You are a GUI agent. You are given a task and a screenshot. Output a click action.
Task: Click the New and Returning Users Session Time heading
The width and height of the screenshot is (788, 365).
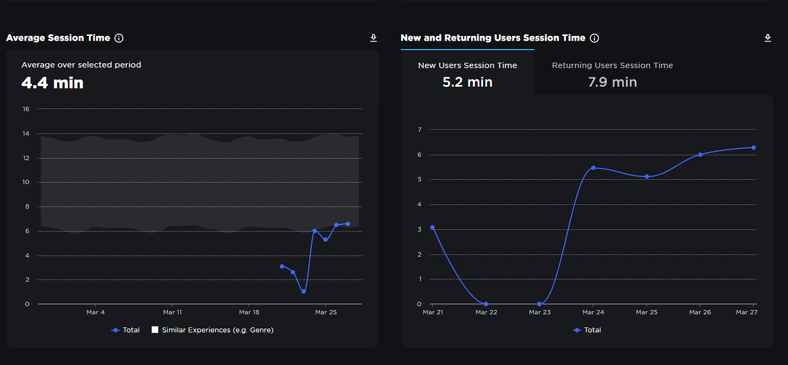493,38
